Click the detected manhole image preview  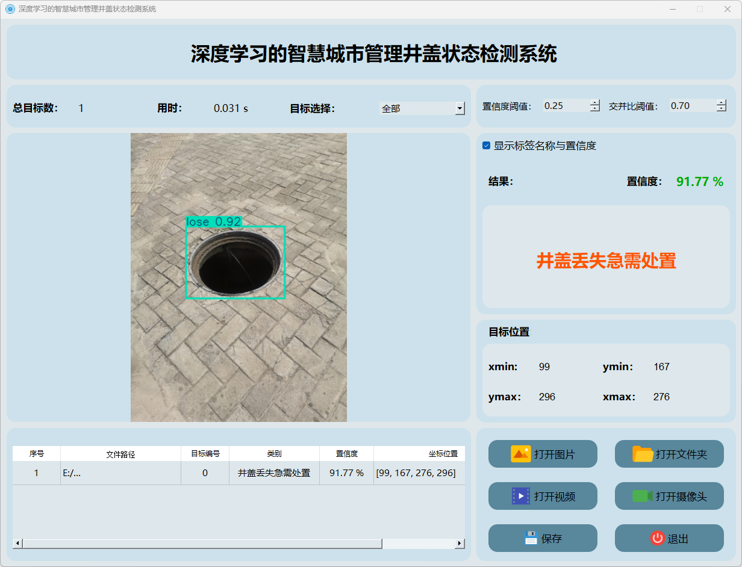pos(238,277)
